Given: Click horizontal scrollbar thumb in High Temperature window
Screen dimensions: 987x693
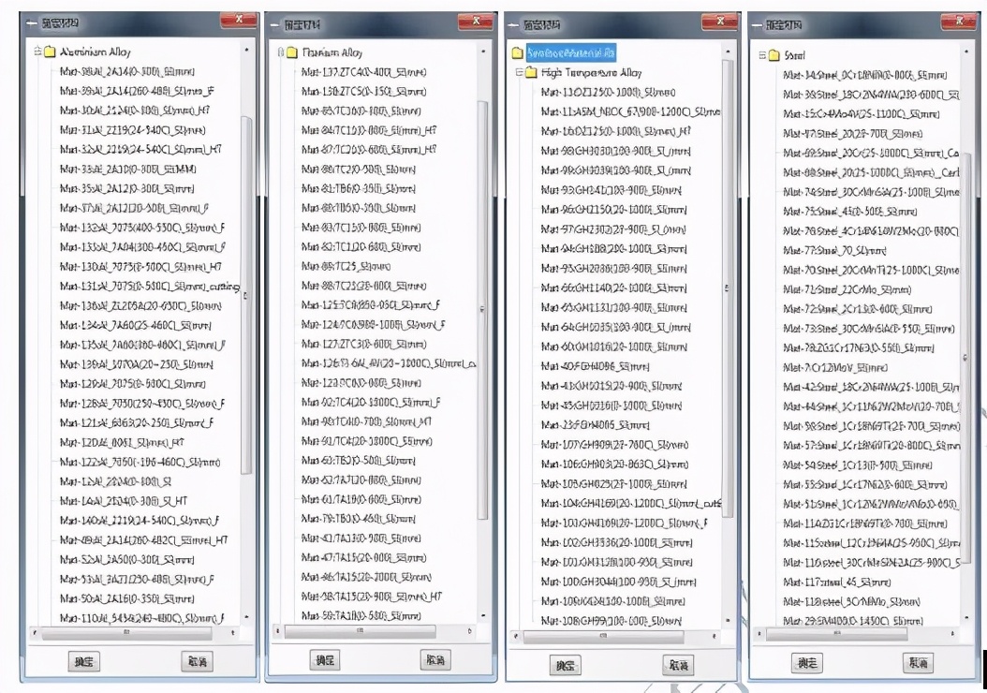Looking at the screenshot, I should (x=604, y=637).
